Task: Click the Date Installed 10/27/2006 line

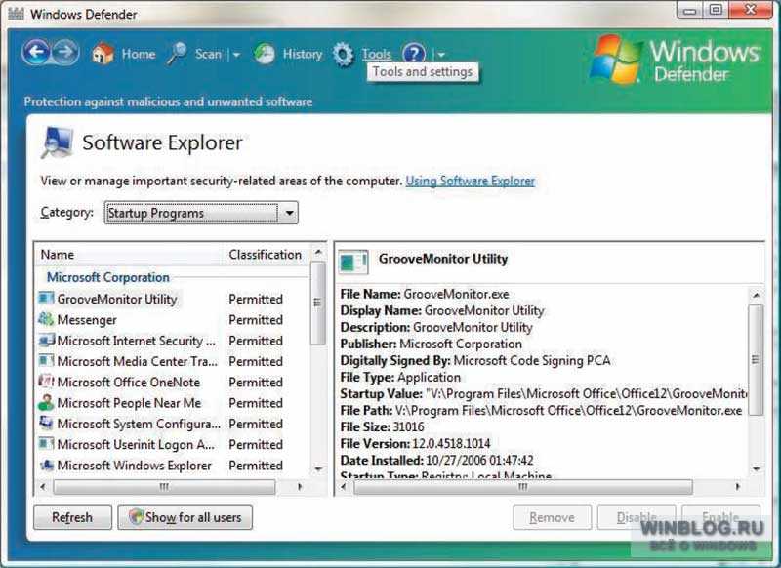Action: point(436,460)
